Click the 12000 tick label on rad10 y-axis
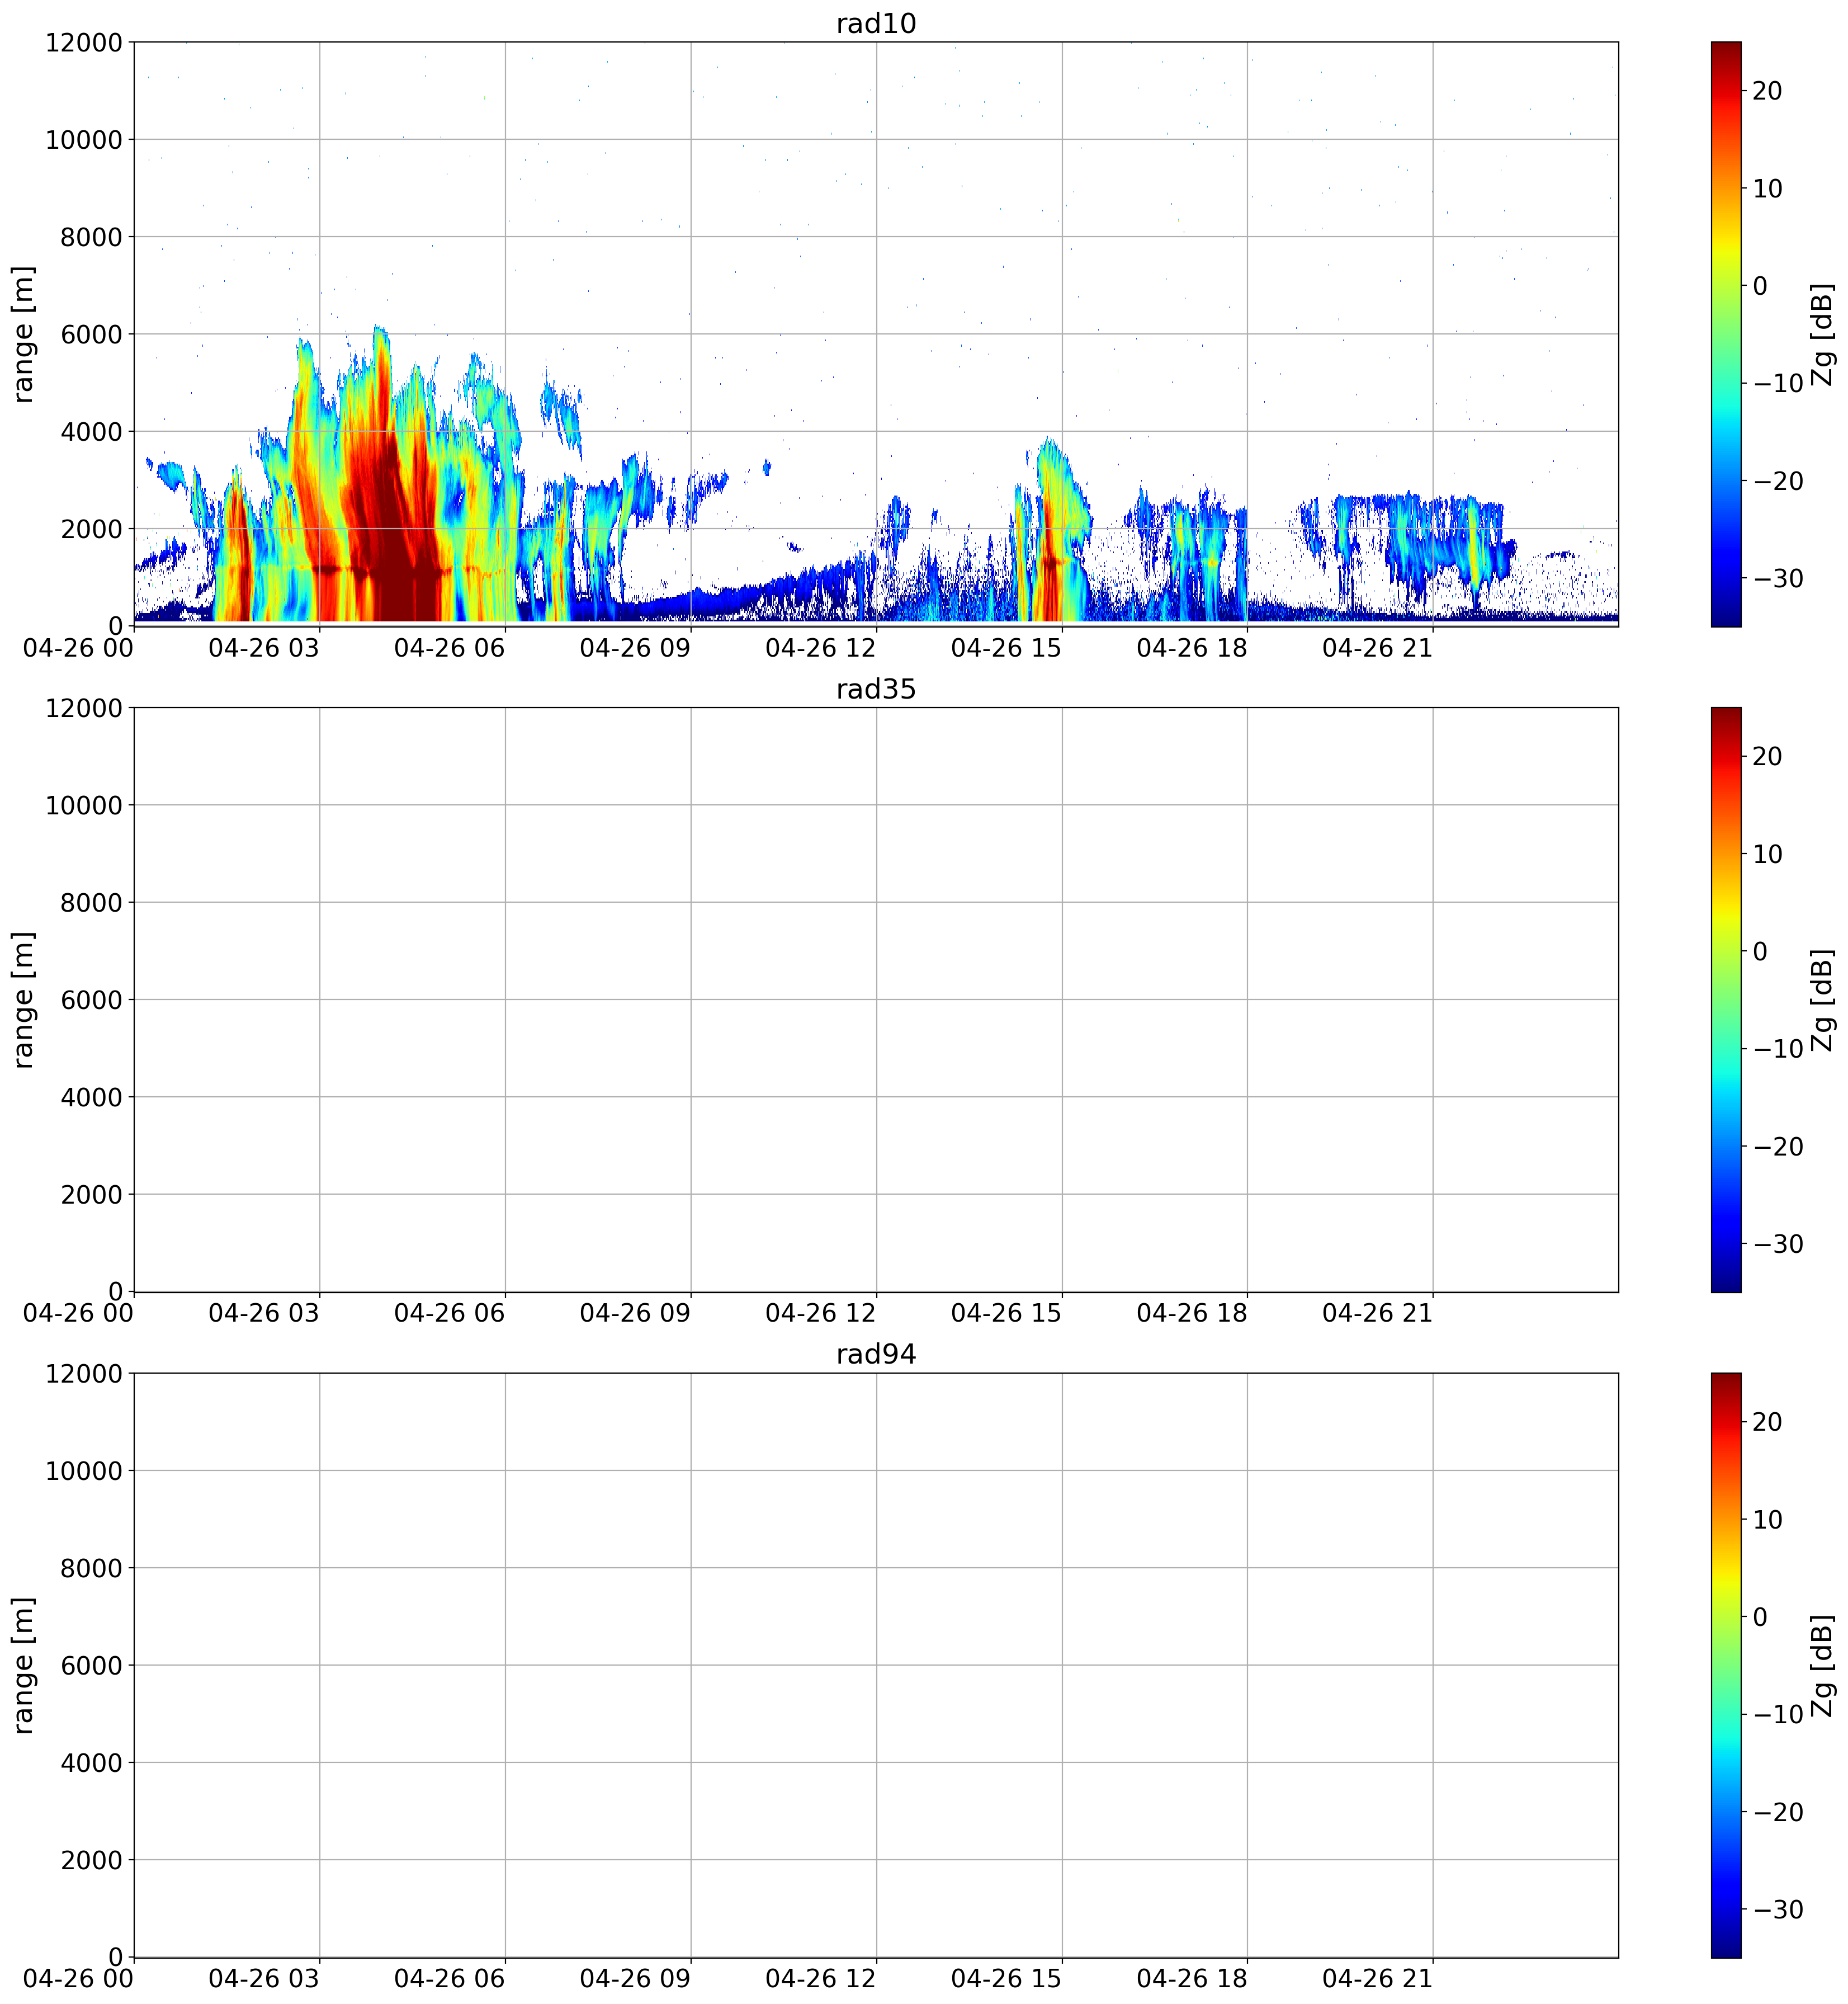The image size is (1848, 2004). pos(84,43)
